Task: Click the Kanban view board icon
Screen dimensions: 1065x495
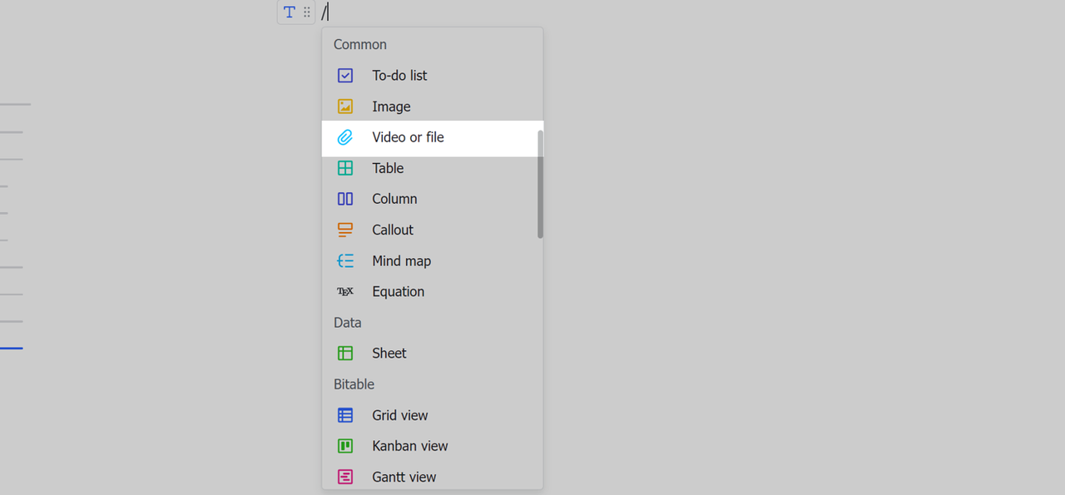Action: click(345, 446)
